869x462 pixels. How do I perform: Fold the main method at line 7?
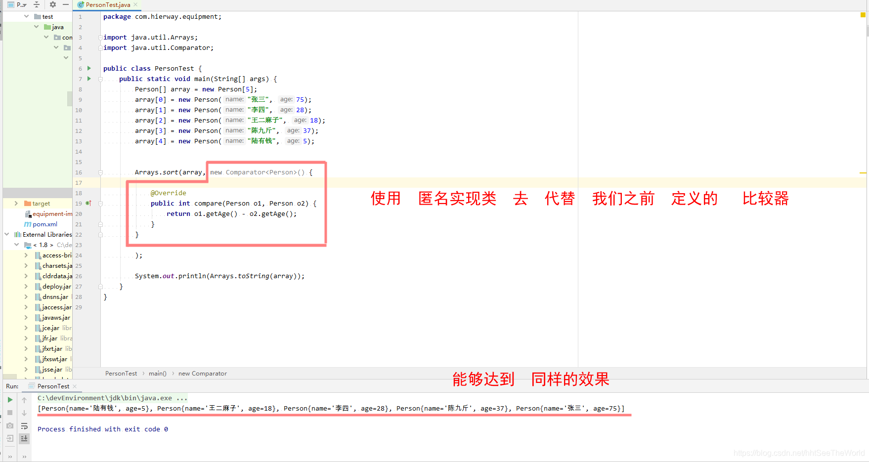(100, 79)
